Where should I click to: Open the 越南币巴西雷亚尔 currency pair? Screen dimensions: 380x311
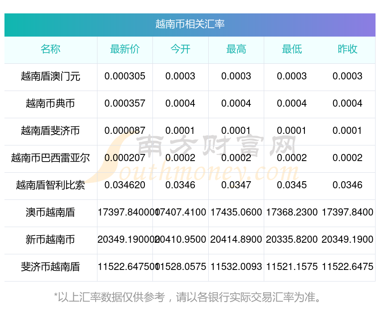(51, 158)
